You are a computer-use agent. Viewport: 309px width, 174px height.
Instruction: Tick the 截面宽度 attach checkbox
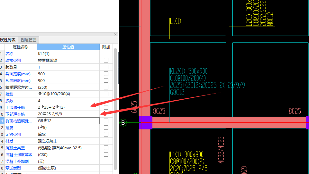106,74
